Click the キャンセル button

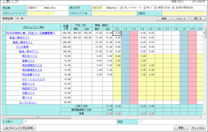(198, 128)
